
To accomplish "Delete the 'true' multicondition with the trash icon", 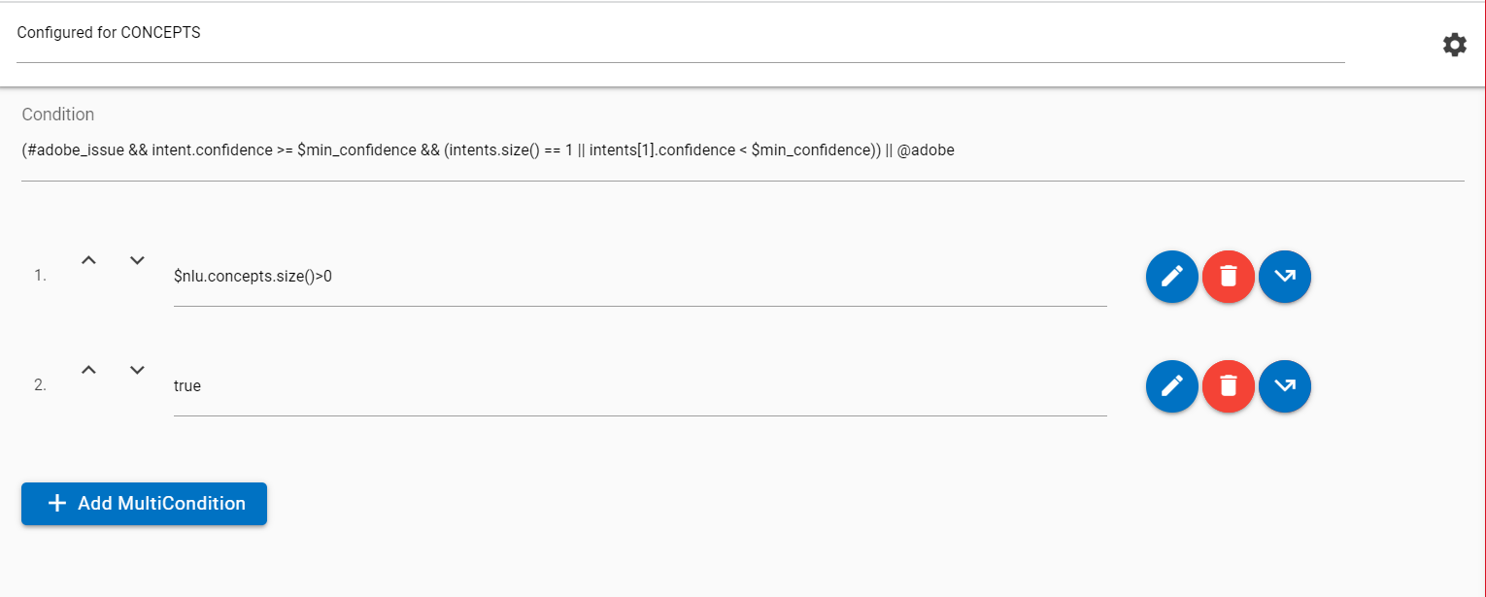I will (1228, 386).
